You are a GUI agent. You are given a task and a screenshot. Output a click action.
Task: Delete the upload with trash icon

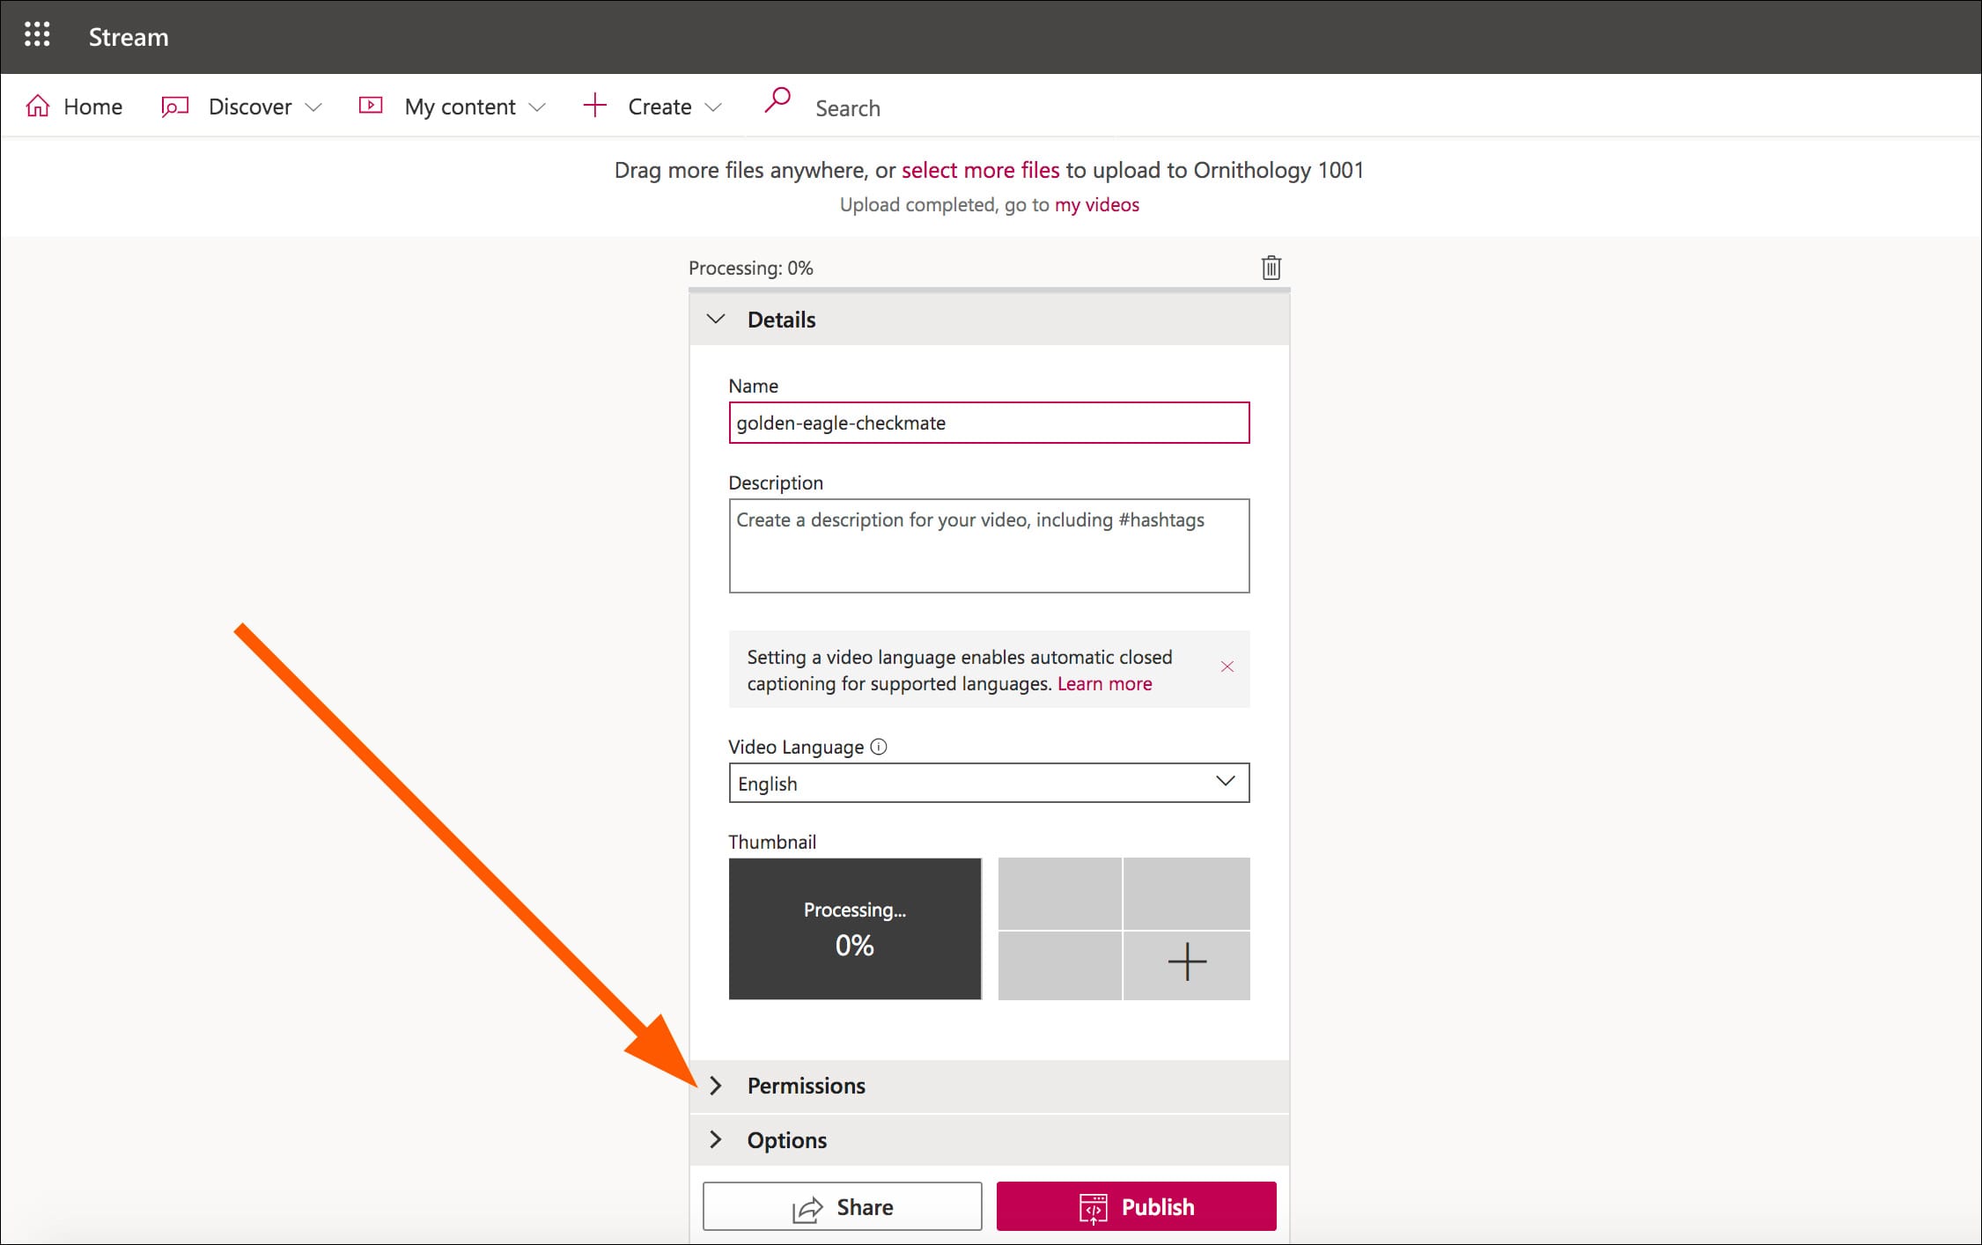point(1271,268)
